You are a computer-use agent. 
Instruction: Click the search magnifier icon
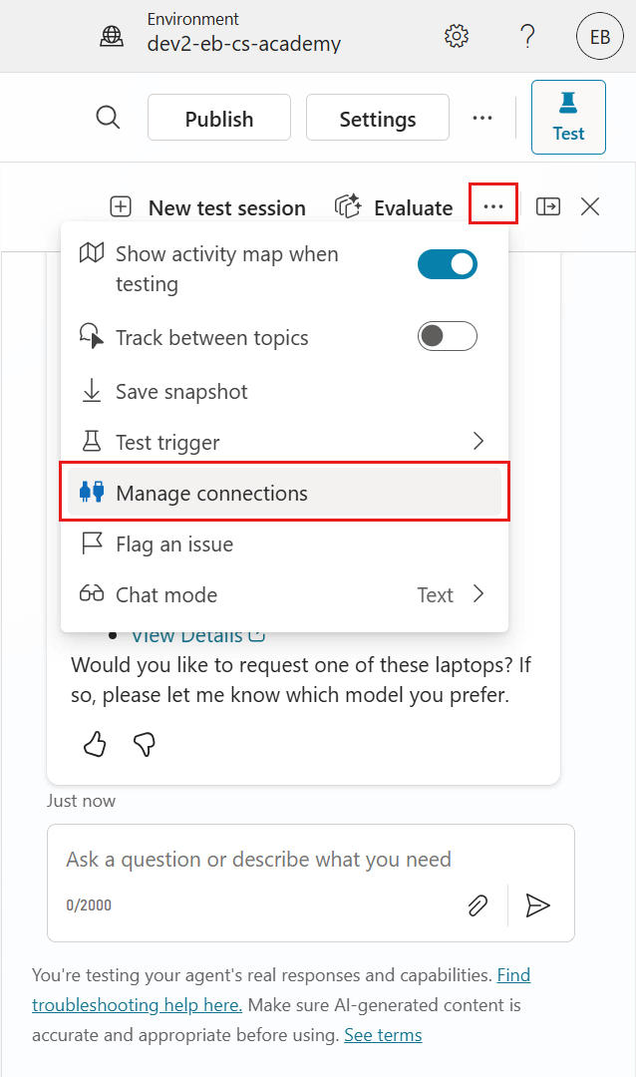click(108, 117)
